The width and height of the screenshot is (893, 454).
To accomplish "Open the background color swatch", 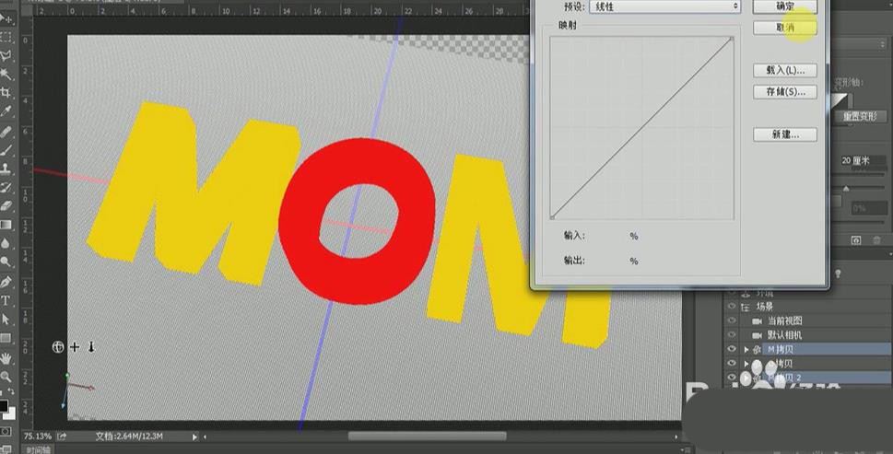I will point(10,413).
